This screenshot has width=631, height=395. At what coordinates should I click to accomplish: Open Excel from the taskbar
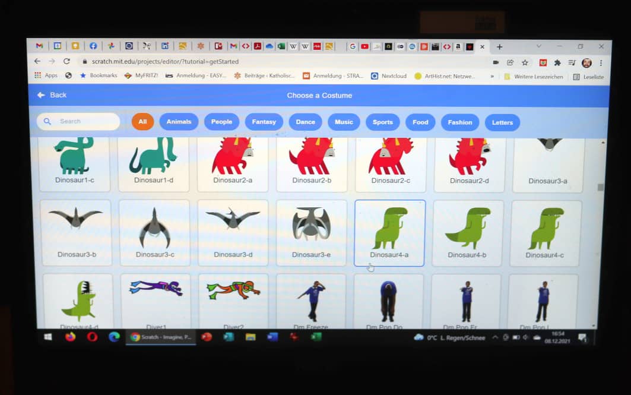point(316,337)
